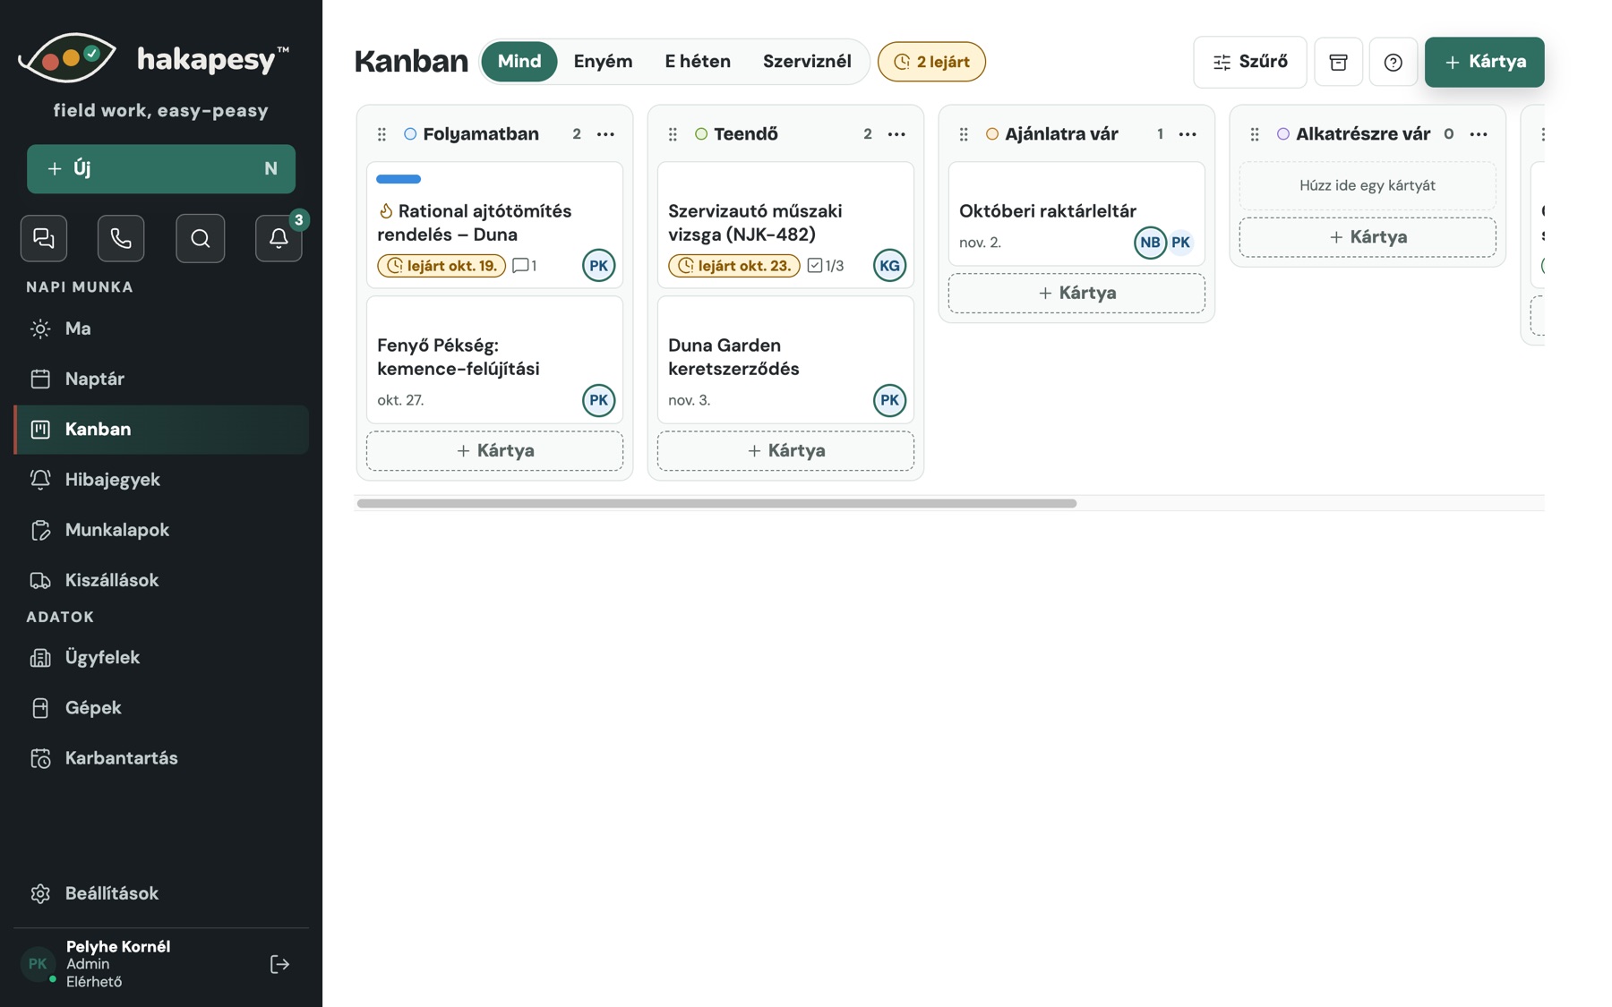Click the PK avatar on Rational ajtótömítés card

click(x=598, y=265)
